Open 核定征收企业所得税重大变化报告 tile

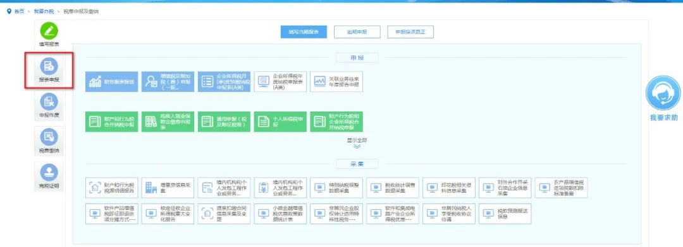[x=168, y=214]
